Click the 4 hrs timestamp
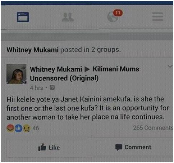Image resolution: width=174 pixels, height=163 pixels. click(36, 88)
